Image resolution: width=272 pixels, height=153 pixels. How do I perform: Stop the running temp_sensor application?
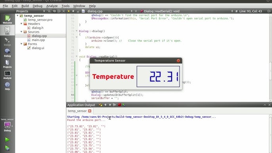(x=119, y=105)
